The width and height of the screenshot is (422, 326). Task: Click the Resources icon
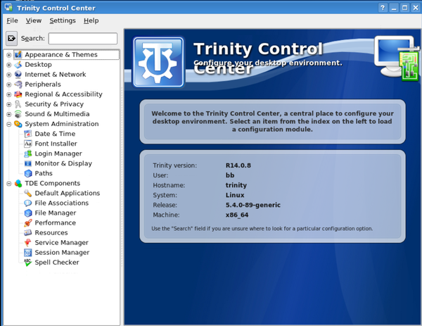tap(28, 233)
